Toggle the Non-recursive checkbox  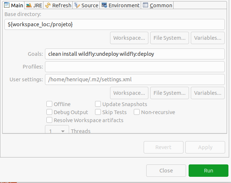137,112
